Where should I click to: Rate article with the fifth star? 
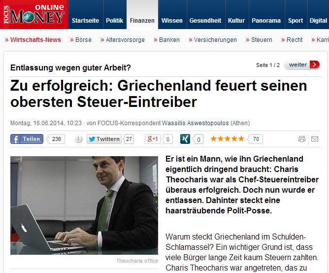click(241, 139)
